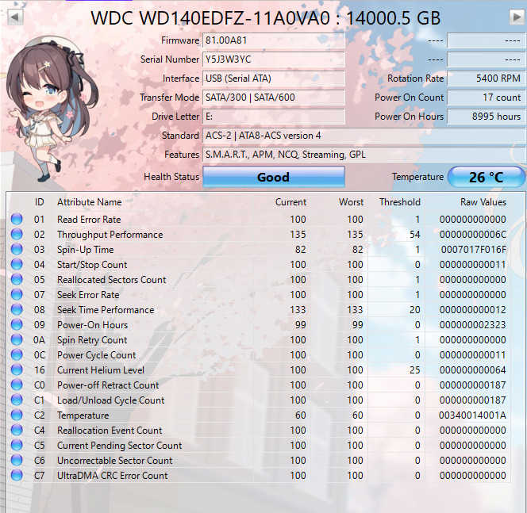This screenshot has width=527, height=513.
Task: Select the Current Helium Level attribute name
Action: (x=101, y=370)
